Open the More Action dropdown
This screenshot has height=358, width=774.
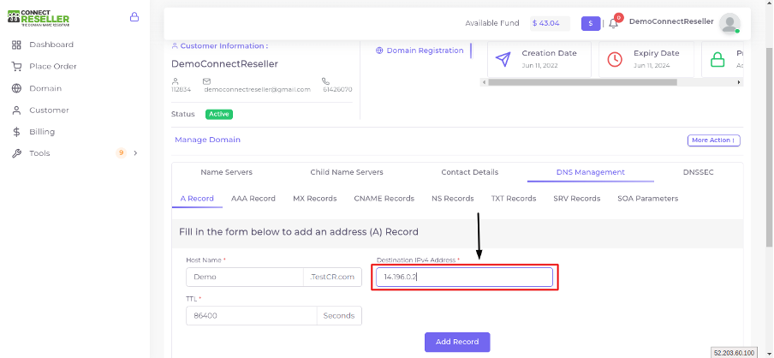pyautogui.click(x=713, y=140)
